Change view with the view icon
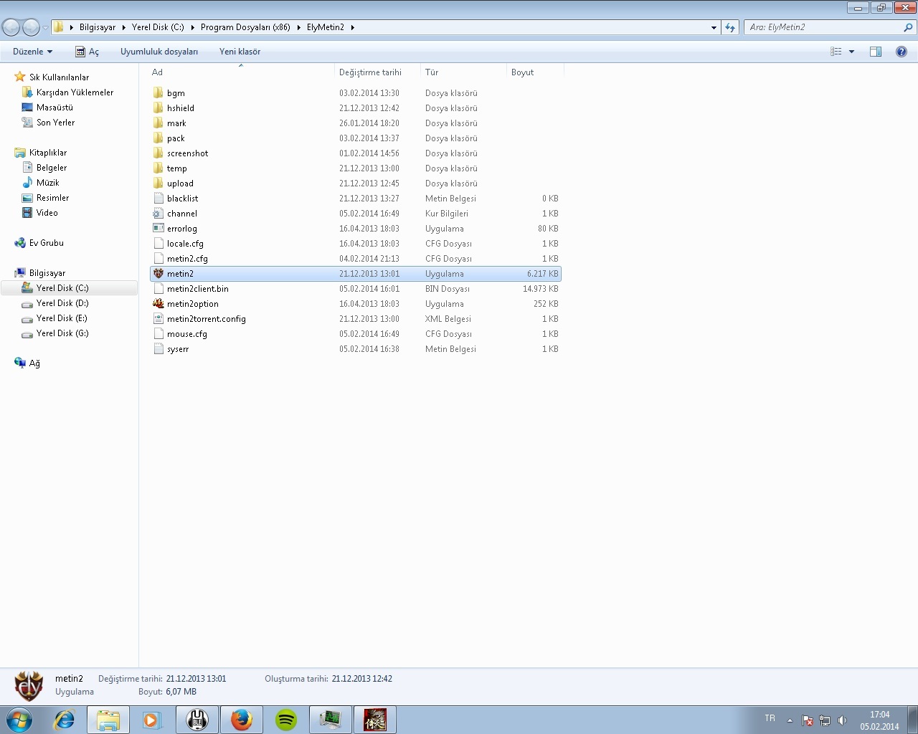 tap(836, 52)
